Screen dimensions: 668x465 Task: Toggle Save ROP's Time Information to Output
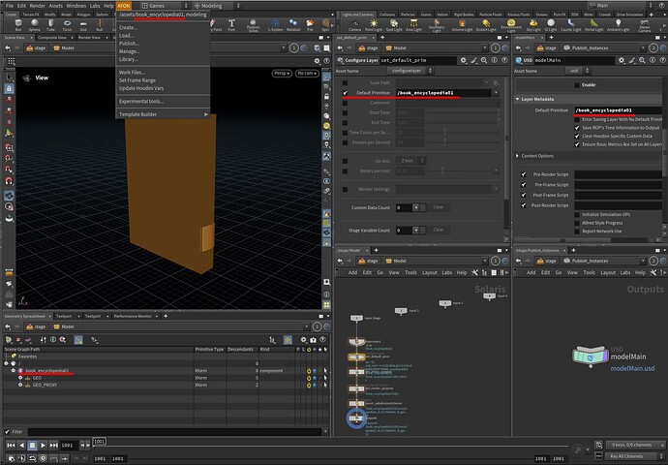(577, 128)
